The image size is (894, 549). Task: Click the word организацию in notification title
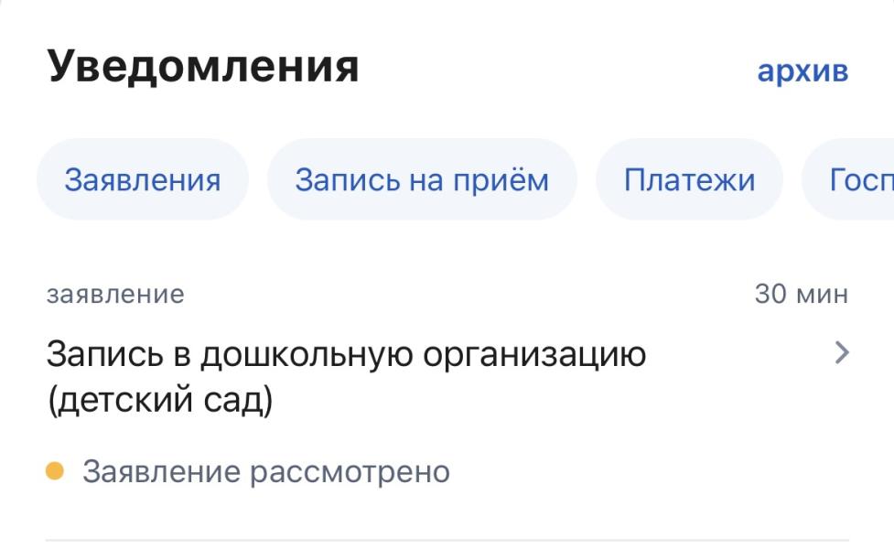click(534, 356)
